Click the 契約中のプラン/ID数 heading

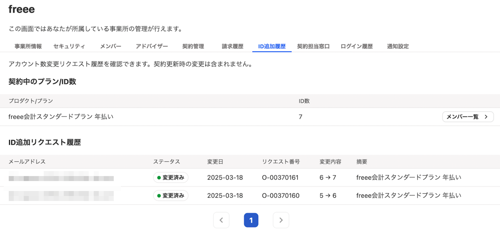point(42,82)
